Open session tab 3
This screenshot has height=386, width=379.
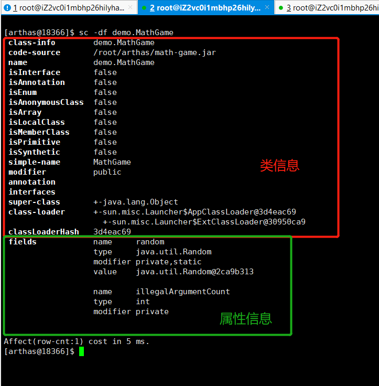327,8
